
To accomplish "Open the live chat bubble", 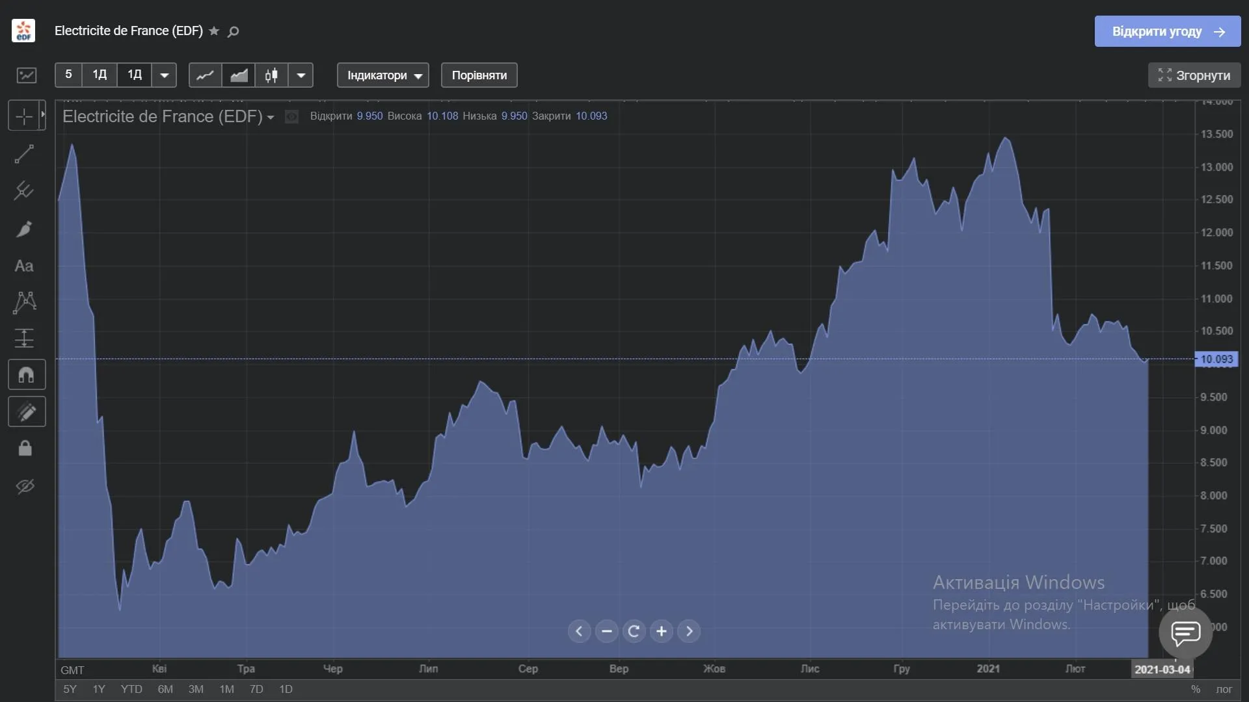I will pyautogui.click(x=1185, y=632).
